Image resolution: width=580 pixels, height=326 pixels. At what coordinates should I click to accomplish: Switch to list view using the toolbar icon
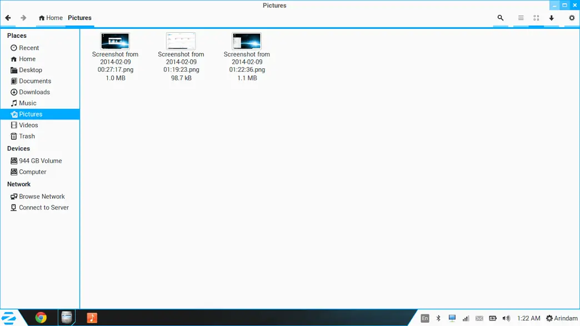click(521, 18)
